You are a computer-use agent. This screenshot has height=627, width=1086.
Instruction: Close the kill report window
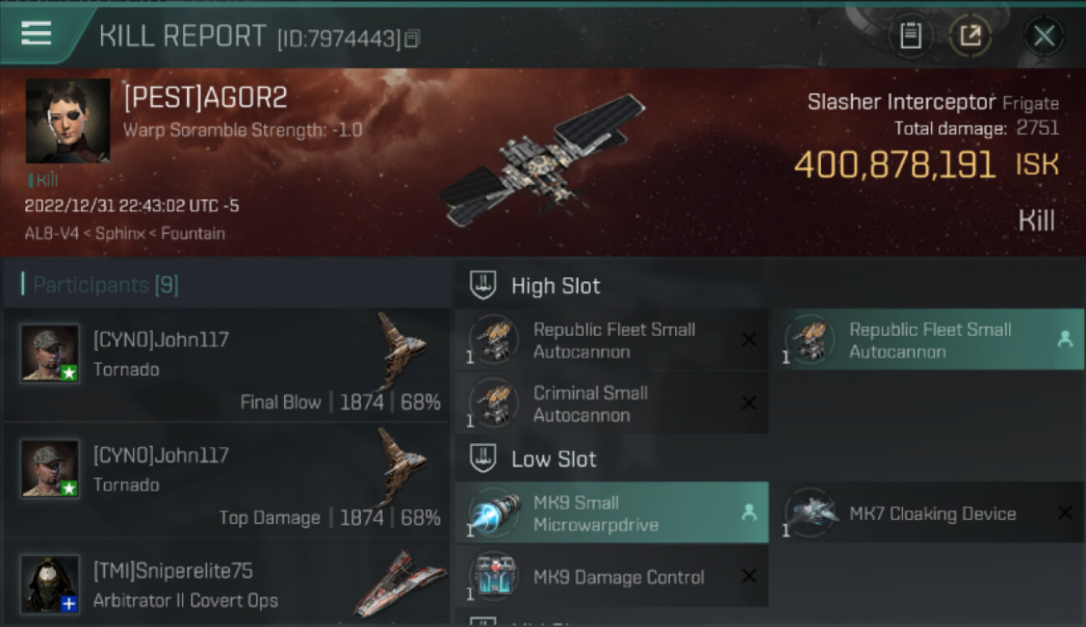(x=1044, y=36)
